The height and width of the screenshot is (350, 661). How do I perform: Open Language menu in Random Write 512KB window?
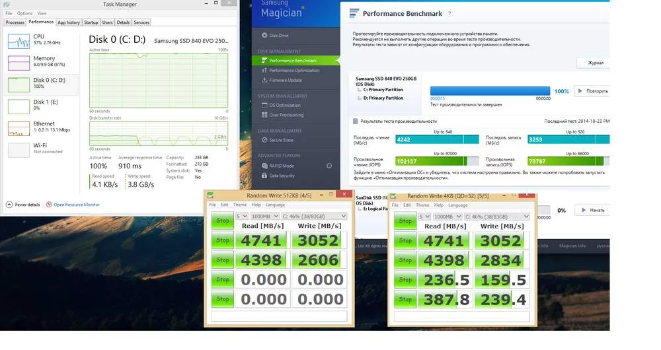click(275, 205)
